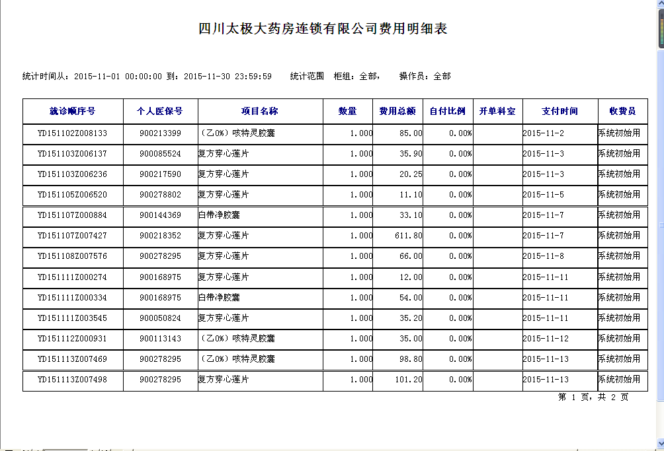Image resolution: width=664 pixels, height=451 pixels.
Task: Click 白带净胶囊 item in row YD151111Z000334
Action: [x=220, y=298]
